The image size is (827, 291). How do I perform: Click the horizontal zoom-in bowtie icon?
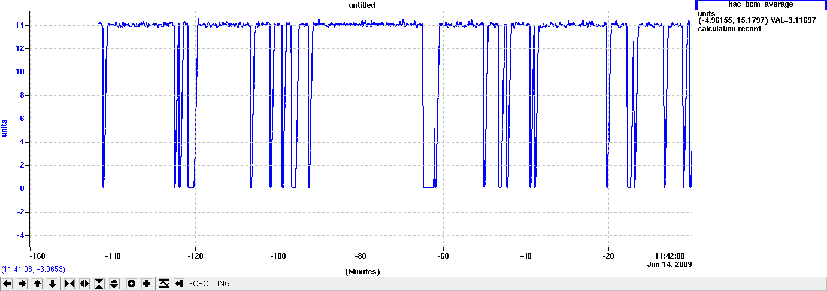click(69, 284)
